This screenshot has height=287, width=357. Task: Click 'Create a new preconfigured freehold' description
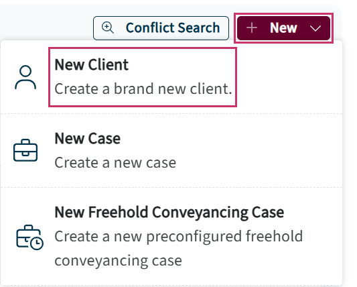[179, 237]
